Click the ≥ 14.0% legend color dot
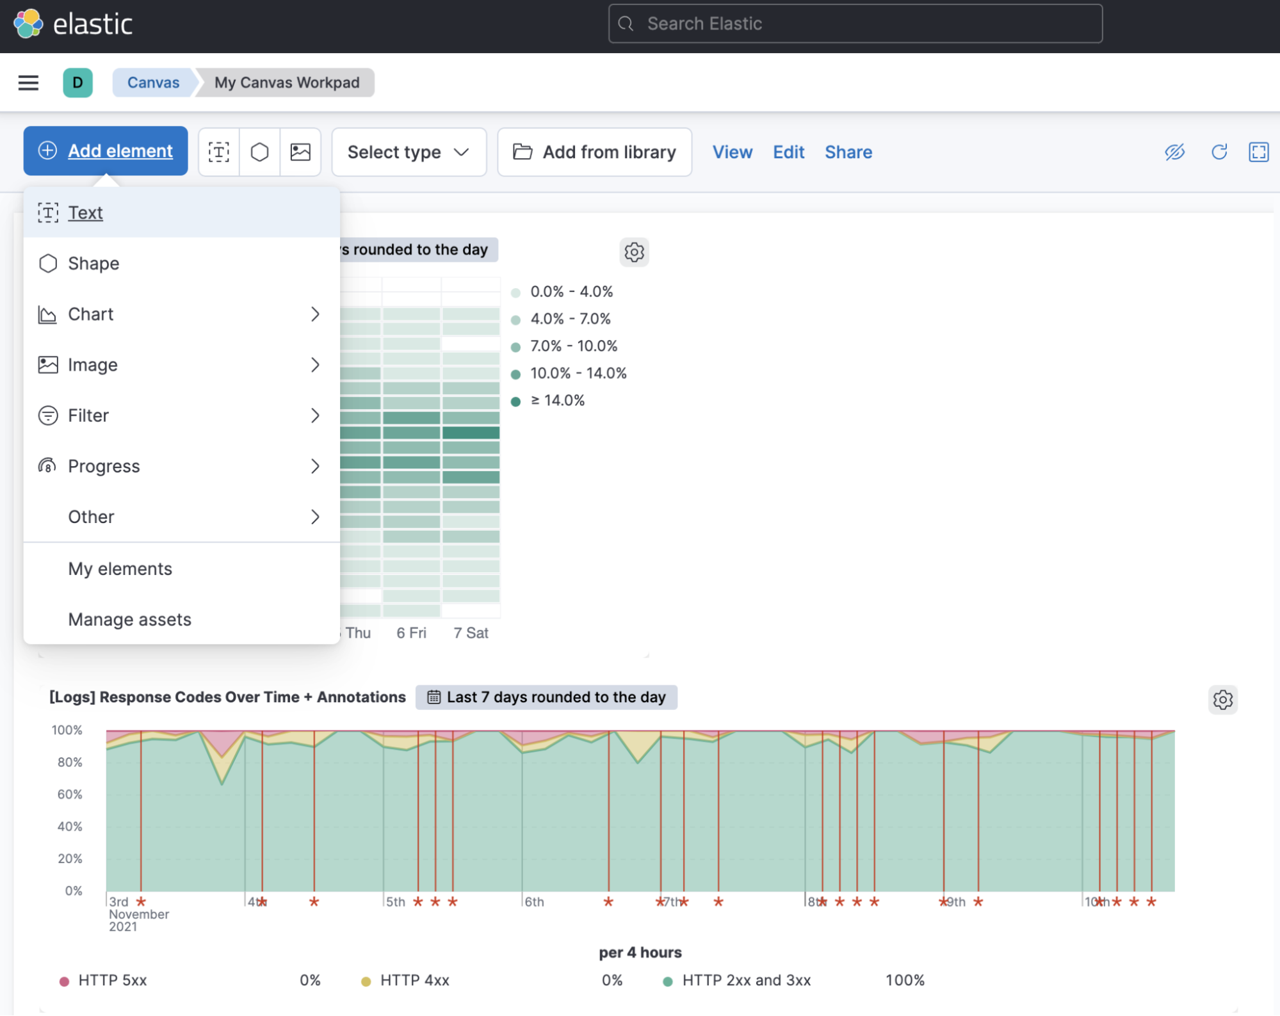The image size is (1280, 1016). (x=515, y=401)
